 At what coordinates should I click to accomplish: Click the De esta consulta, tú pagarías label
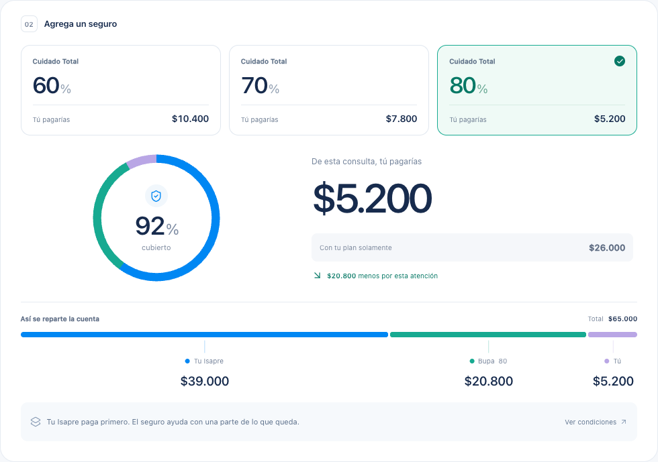[367, 162]
